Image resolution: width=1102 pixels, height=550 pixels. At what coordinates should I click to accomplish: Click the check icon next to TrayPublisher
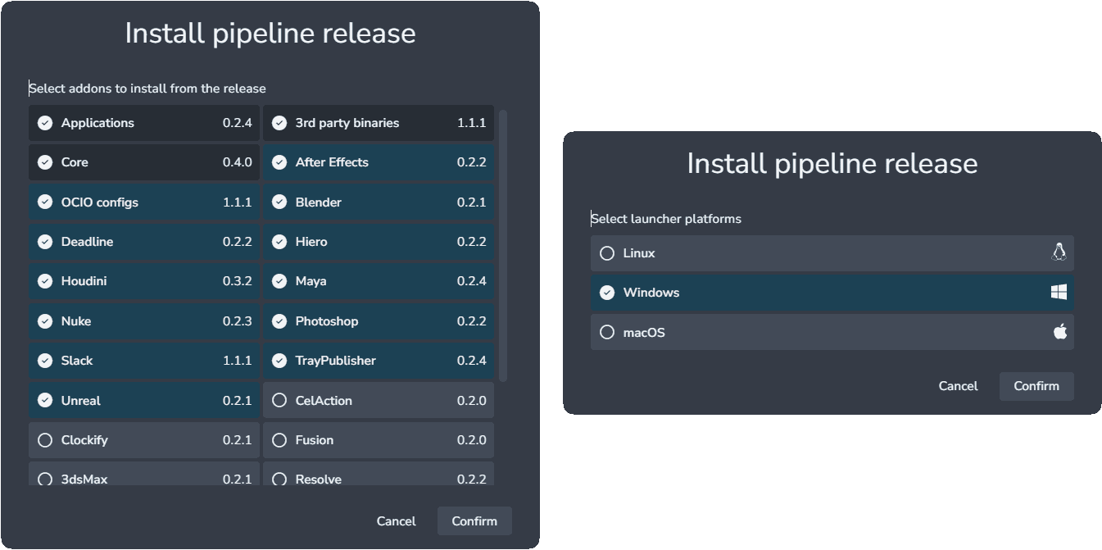(279, 361)
